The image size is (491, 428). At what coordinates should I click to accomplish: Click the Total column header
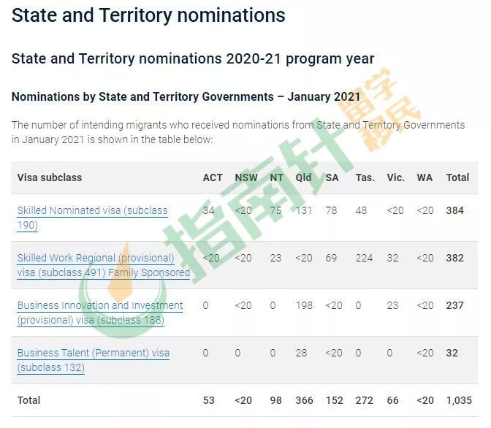click(x=457, y=177)
